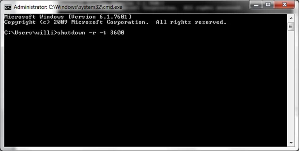
Task: Click the Microsoft Windows text on first line
Action: click(34, 17)
